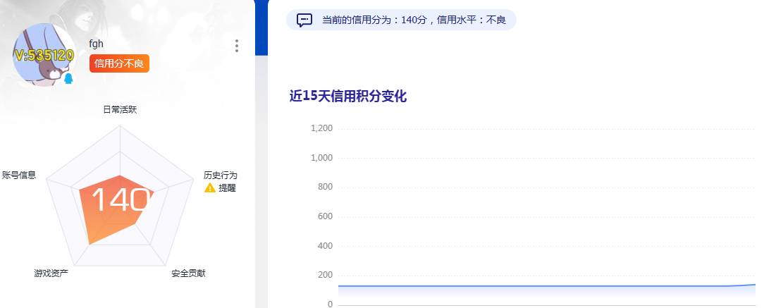Click the 1,200 y-axis label

[321, 129]
